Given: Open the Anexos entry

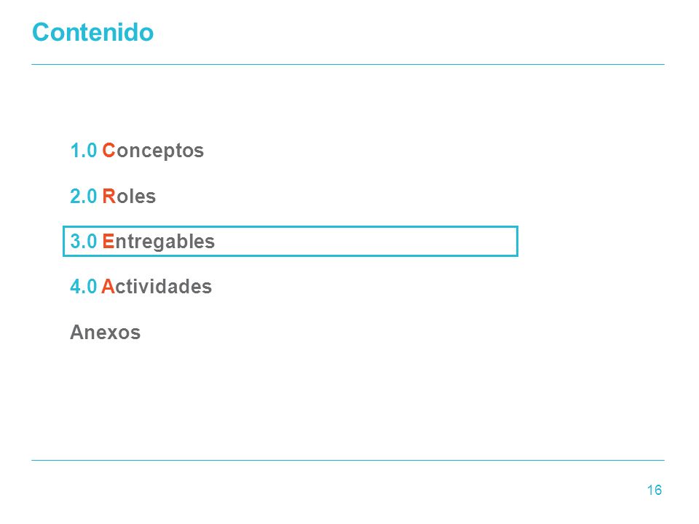Looking at the screenshot, I should tap(105, 333).
